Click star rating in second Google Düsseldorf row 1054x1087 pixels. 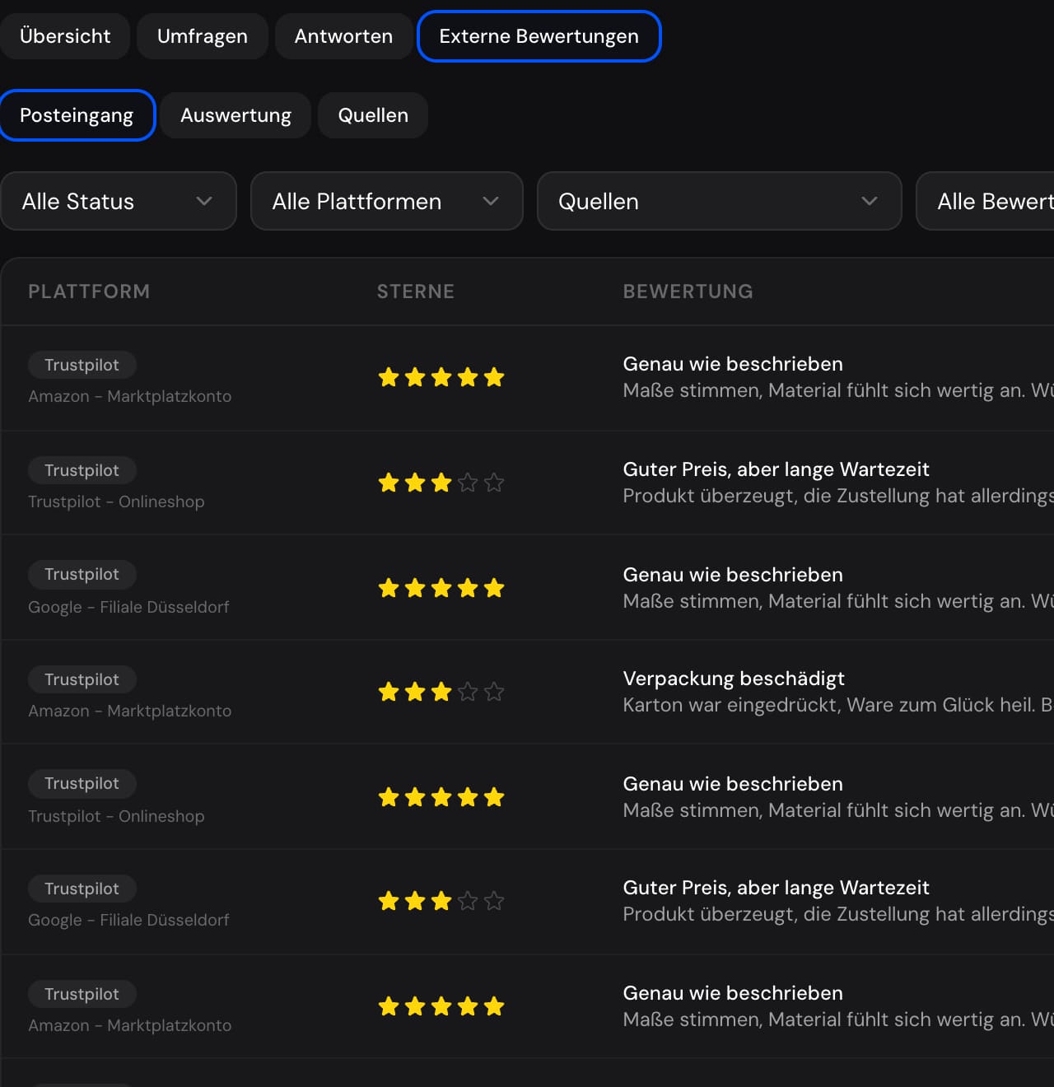[x=441, y=901]
